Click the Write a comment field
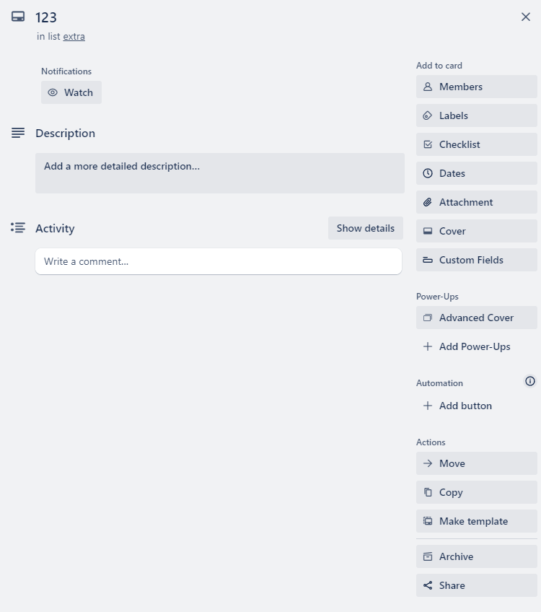 click(x=219, y=261)
